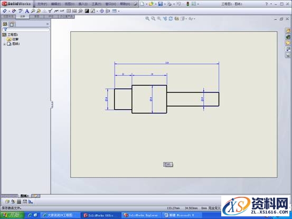Screen dimensions: 292x219
Task: Click the Tables icon
Action: 114,11
